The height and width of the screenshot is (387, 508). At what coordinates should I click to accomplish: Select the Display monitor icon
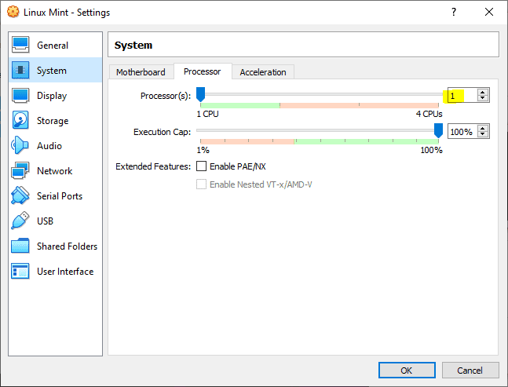(x=21, y=96)
